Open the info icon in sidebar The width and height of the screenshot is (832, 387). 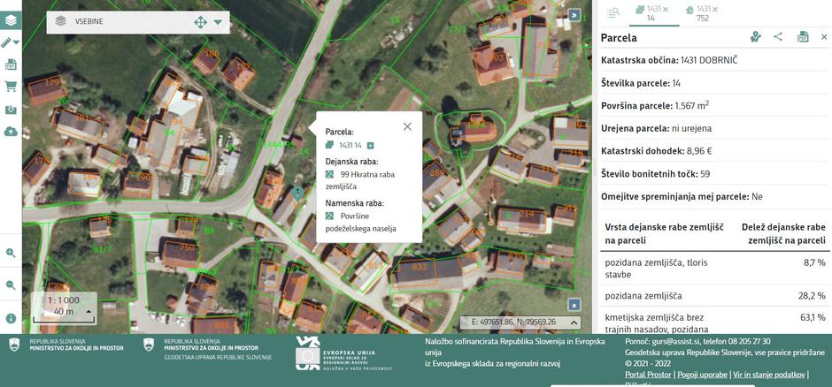pos(11,318)
